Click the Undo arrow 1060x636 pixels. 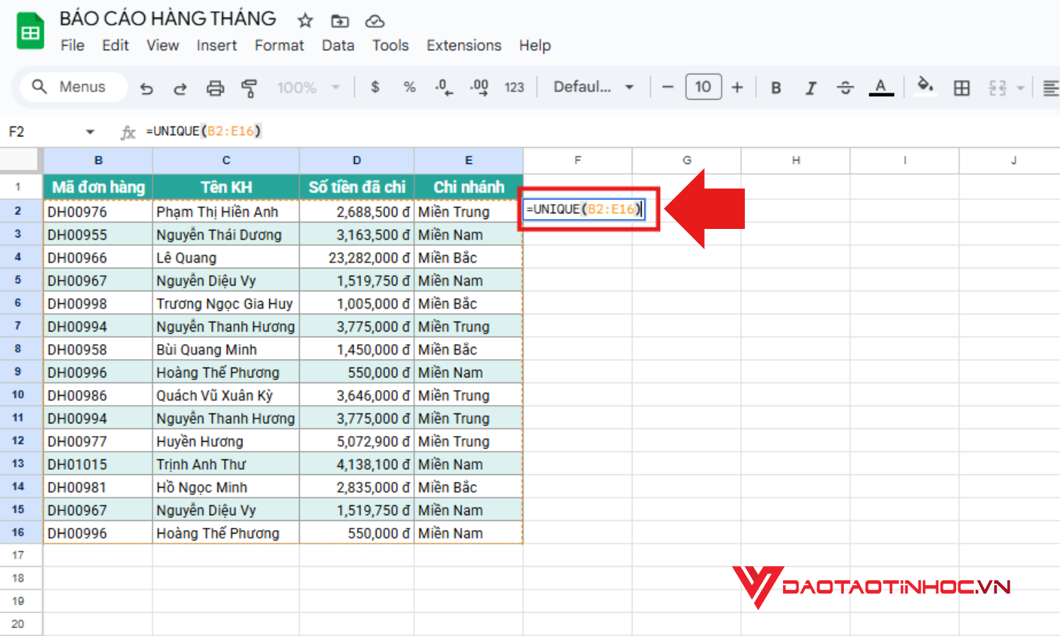click(147, 88)
